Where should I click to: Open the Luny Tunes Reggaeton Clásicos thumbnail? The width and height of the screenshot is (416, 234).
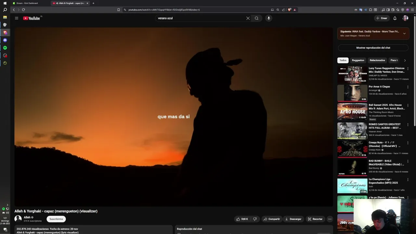pyautogui.click(x=352, y=75)
